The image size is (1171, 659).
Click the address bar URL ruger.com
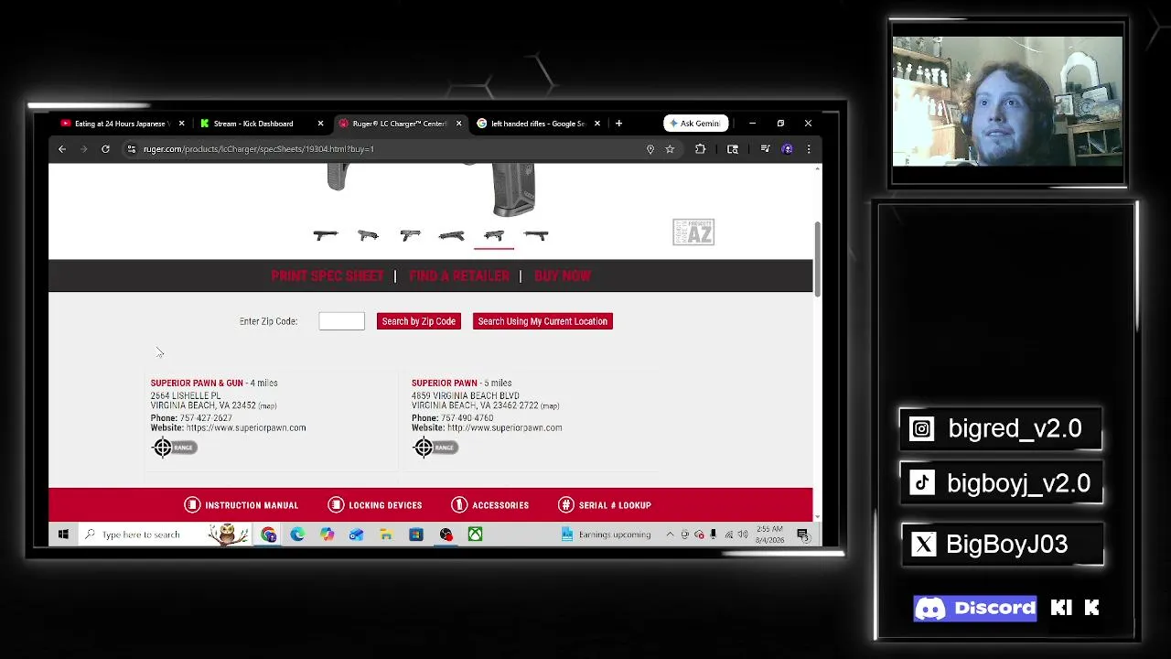[x=259, y=149]
